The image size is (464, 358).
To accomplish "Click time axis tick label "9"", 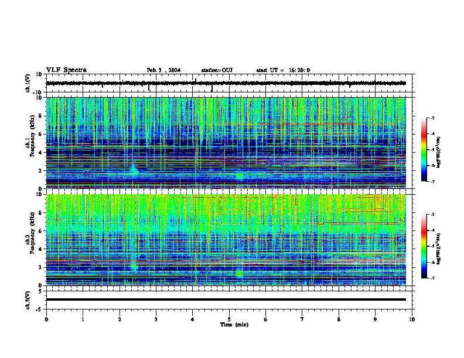I will coord(375,319).
